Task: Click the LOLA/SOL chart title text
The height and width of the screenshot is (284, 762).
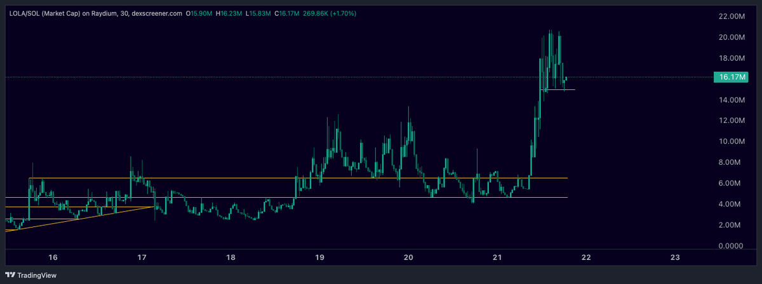Action: [95, 13]
